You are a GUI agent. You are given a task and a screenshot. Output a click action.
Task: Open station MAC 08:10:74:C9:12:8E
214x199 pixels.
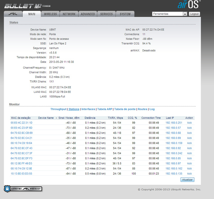(21, 168)
